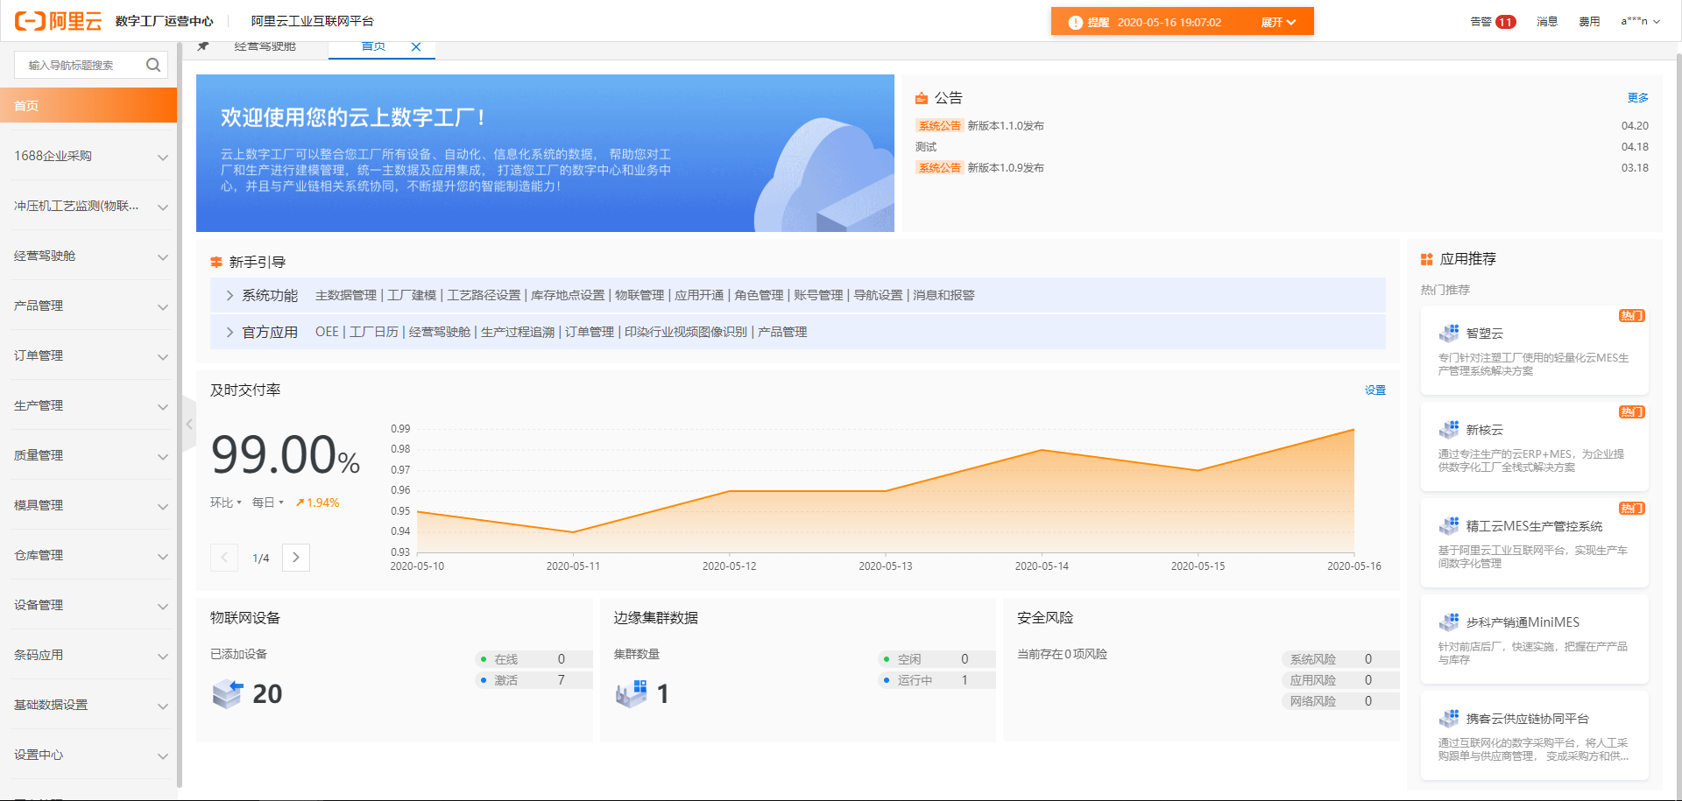Click 主数据管理 guide link

coord(346,296)
